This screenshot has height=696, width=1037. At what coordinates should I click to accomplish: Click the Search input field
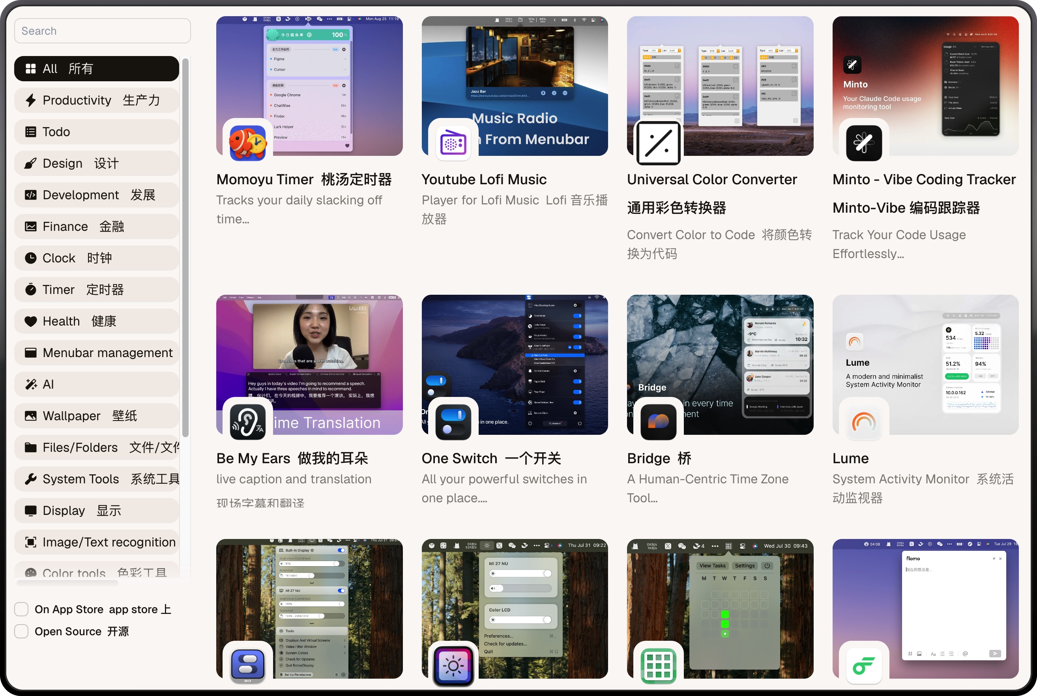click(x=103, y=31)
